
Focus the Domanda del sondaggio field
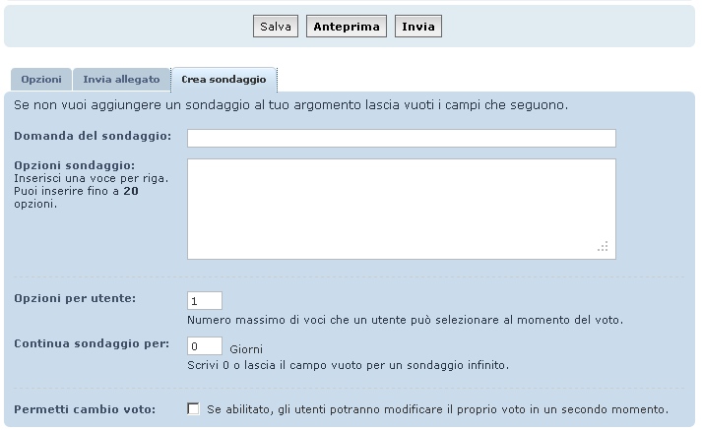point(401,138)
